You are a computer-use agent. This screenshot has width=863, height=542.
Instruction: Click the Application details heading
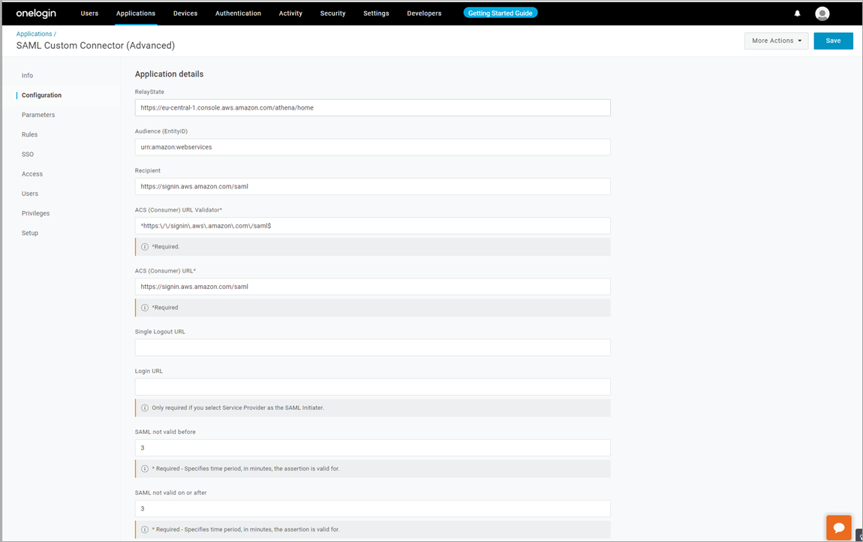(x=169, y=74)
